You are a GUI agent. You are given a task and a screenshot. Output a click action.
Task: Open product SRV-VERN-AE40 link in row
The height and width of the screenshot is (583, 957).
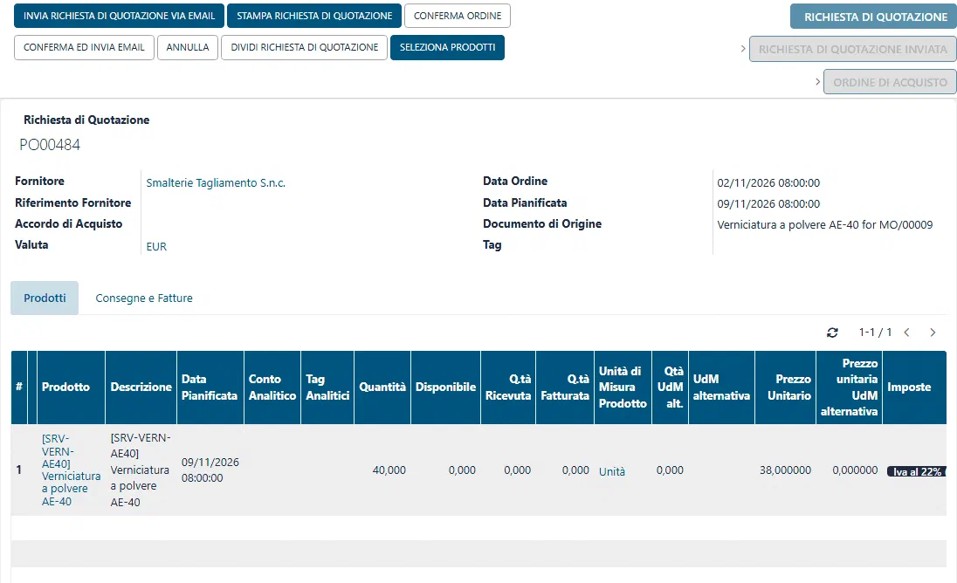coord(71,470)
